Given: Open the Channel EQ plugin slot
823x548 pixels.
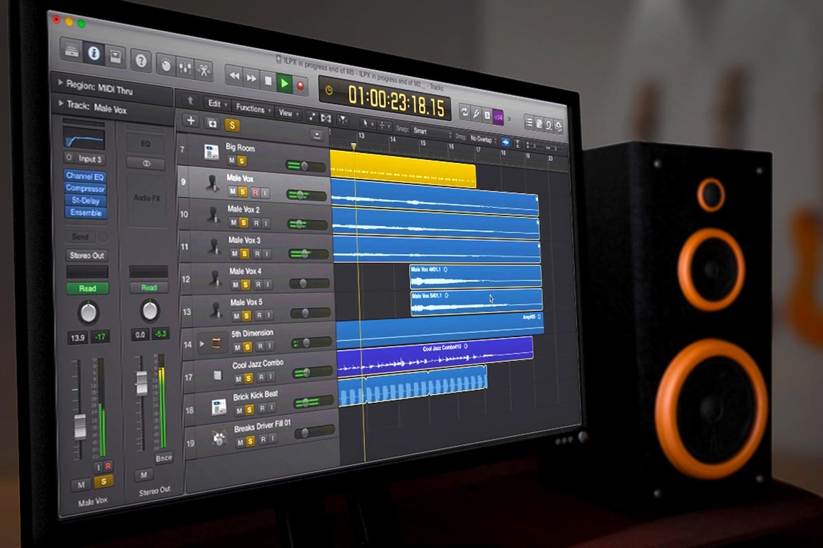Looking at the screenshot, I should pyautogui.click(x=85, y=176).
